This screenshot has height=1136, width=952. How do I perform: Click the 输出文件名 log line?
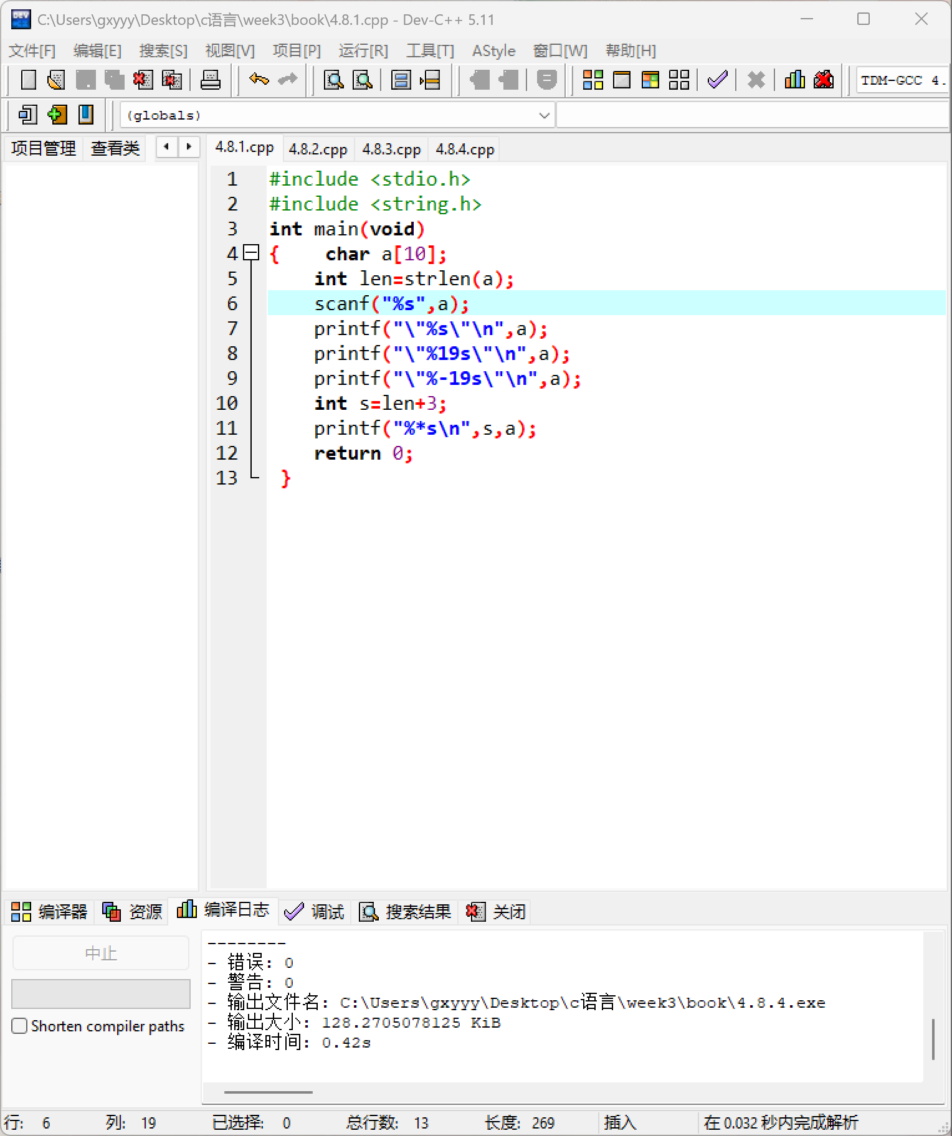pos(516,1002)
